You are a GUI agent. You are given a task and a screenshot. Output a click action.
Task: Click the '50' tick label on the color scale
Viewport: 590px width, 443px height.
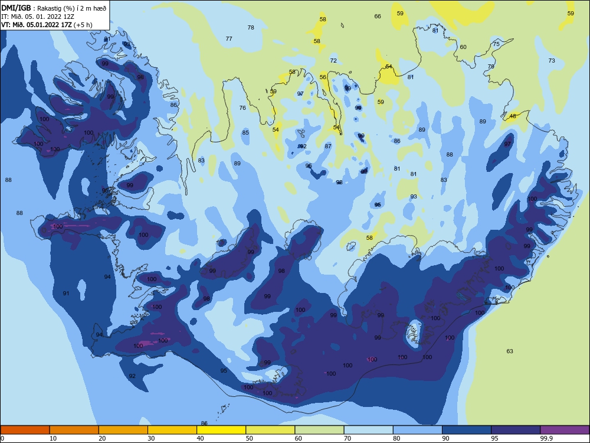[249, 438]
